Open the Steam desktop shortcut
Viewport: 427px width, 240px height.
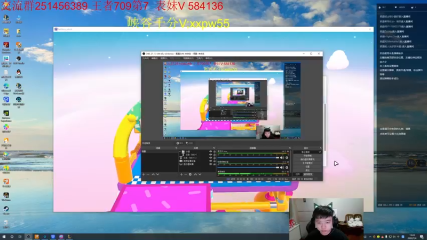pos(6,210)
